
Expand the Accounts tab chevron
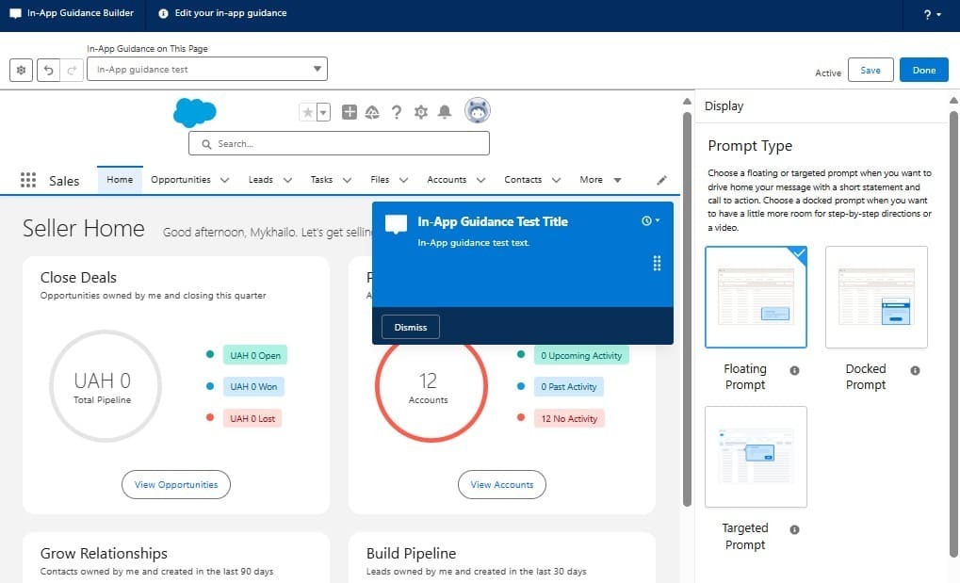click(480, 180)
